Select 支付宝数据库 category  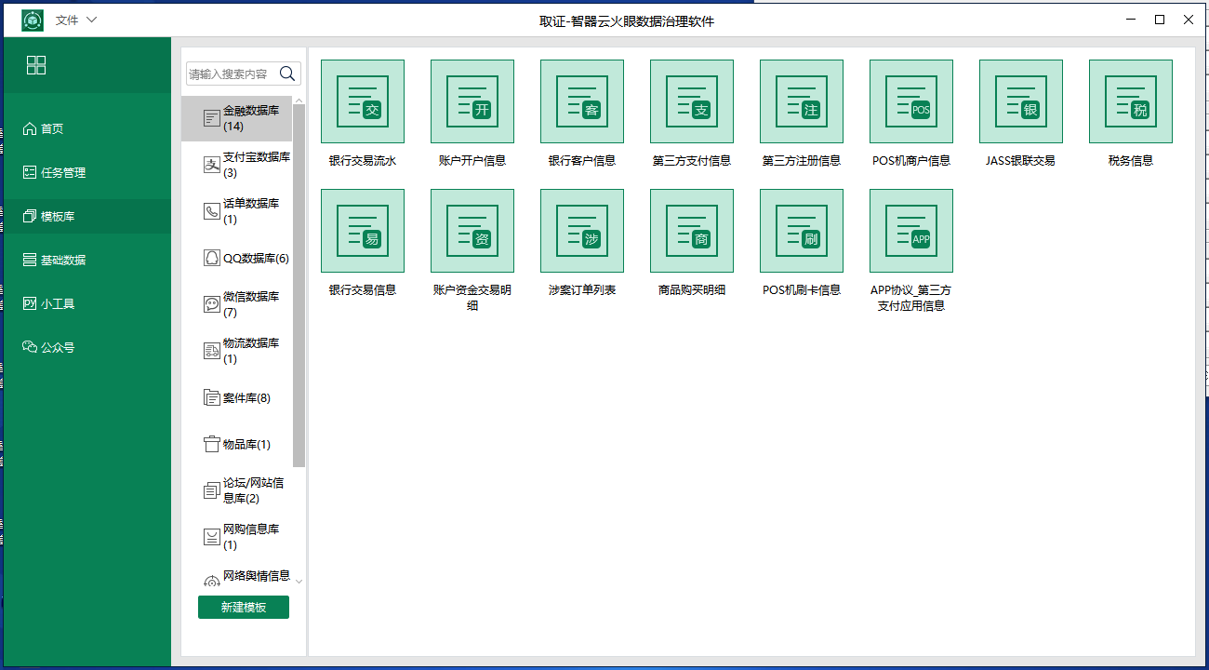tap(246, 165)
